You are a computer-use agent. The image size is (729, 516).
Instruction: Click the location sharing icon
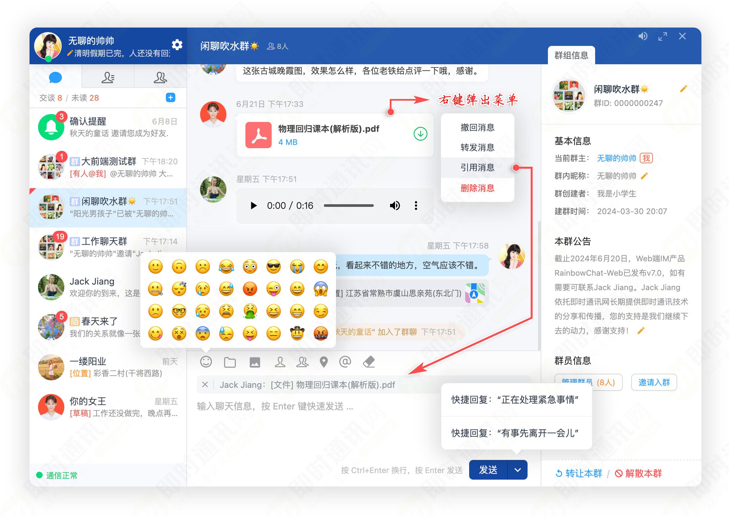coord(323,362)
